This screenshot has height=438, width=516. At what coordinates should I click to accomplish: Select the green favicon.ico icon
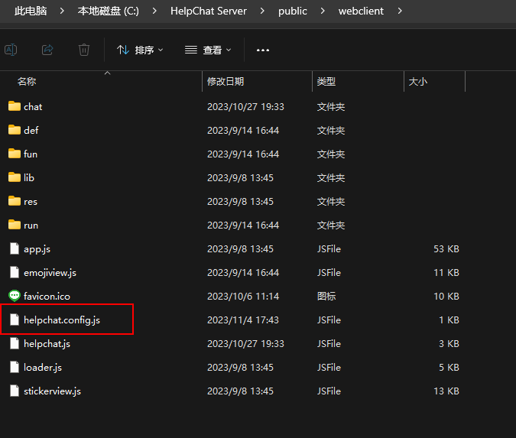[15, 296]
